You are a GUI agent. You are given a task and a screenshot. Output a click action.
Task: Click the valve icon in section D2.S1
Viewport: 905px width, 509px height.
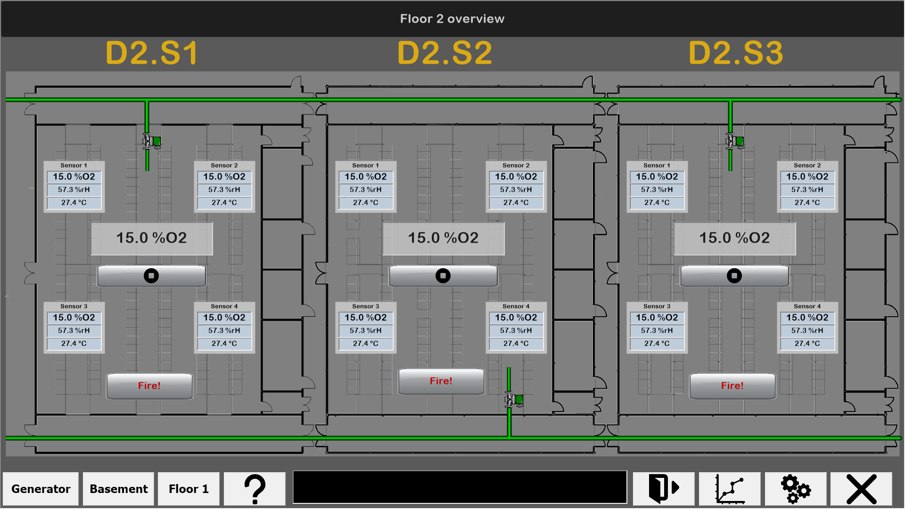(152, 141)
